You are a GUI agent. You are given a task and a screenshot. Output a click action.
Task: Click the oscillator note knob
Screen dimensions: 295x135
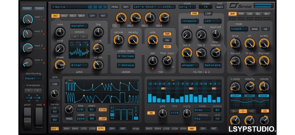[60, 32]
